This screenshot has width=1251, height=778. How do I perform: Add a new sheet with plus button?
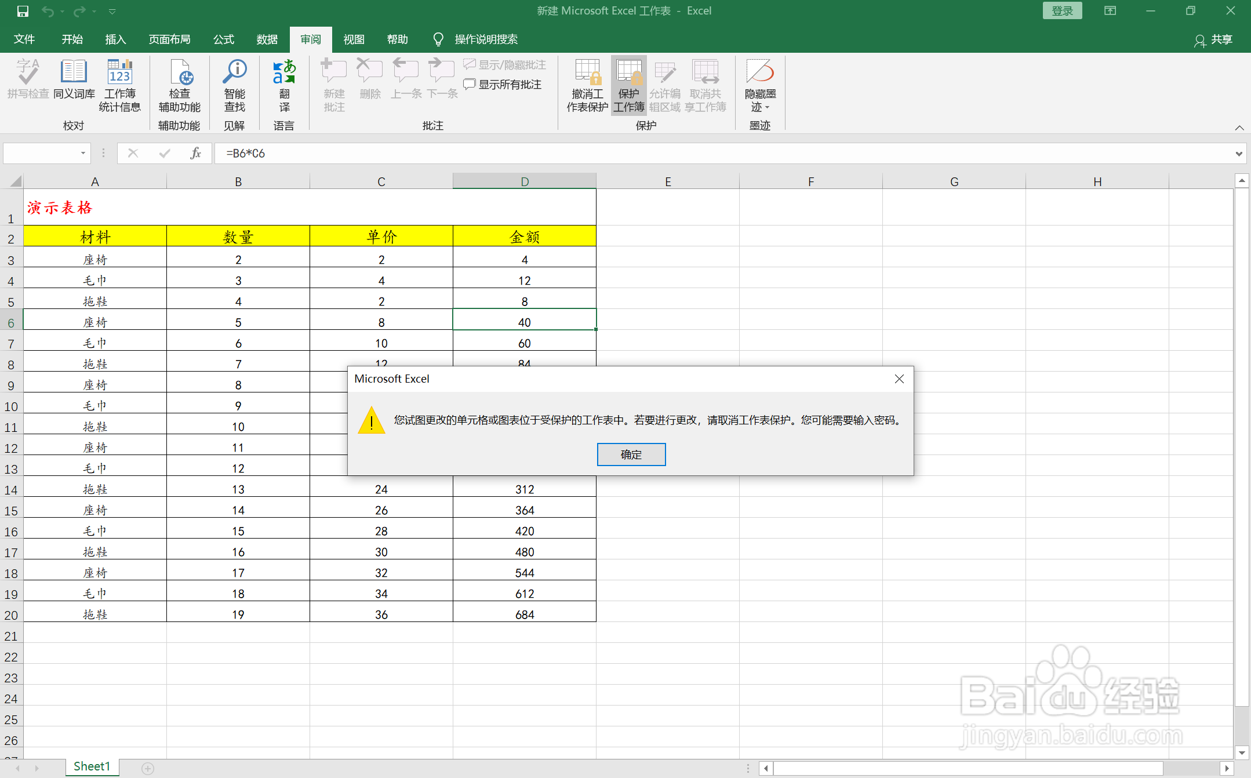click(x=148, y=768)
